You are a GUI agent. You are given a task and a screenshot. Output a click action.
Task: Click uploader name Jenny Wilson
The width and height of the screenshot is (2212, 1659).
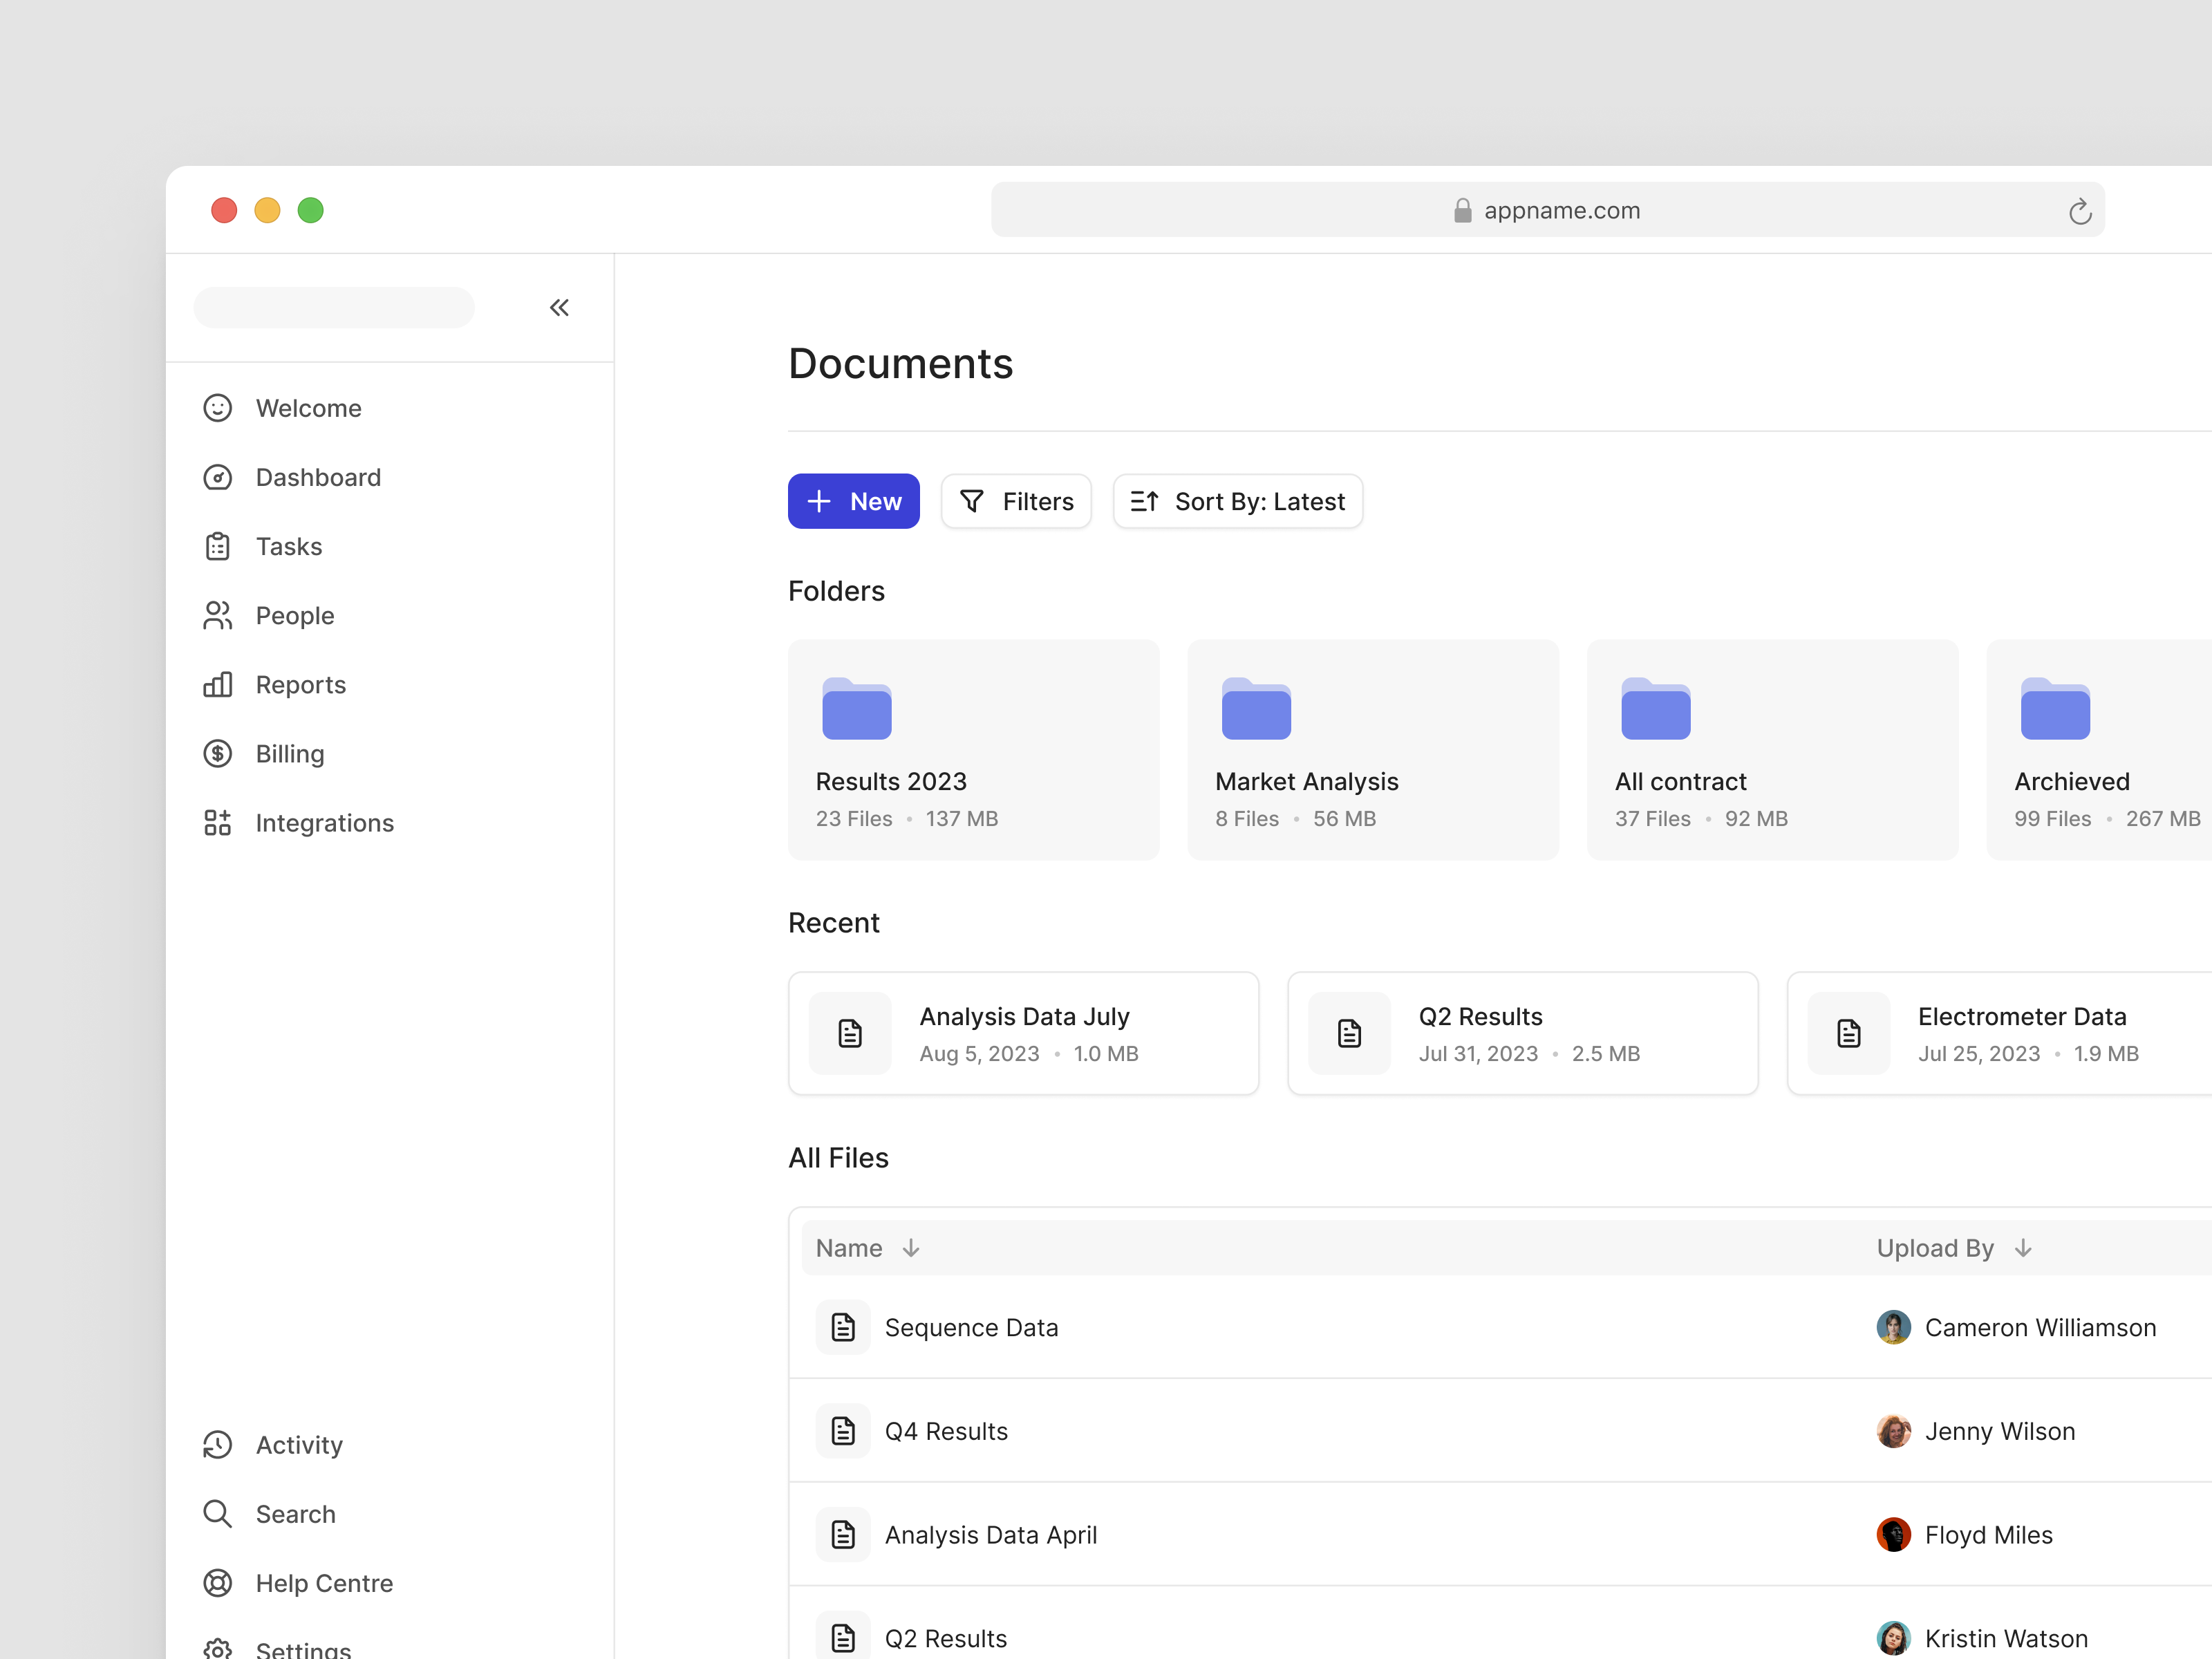(x=2000, y=1431)
